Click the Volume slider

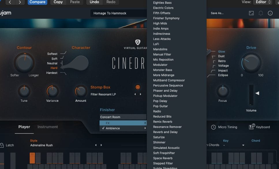point(251,95)
